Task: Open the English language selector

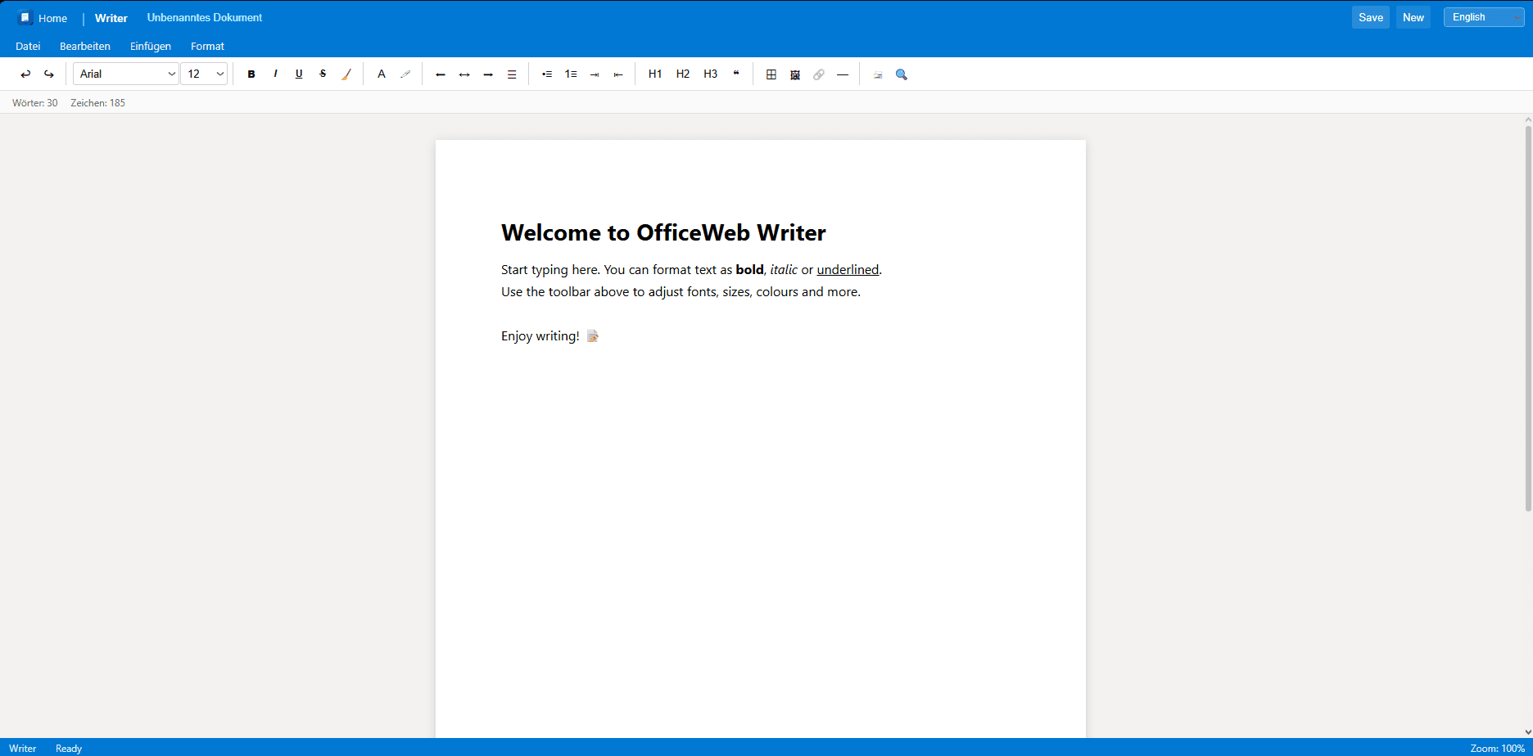Action: [1482, 16]
